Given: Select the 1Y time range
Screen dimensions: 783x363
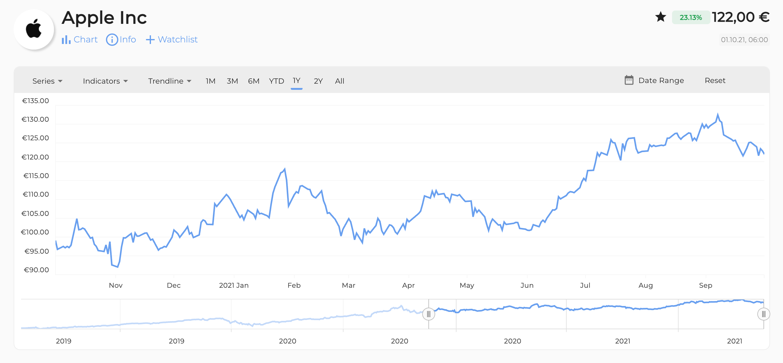Looking at the screenshot, I should (x=297, y=81).
